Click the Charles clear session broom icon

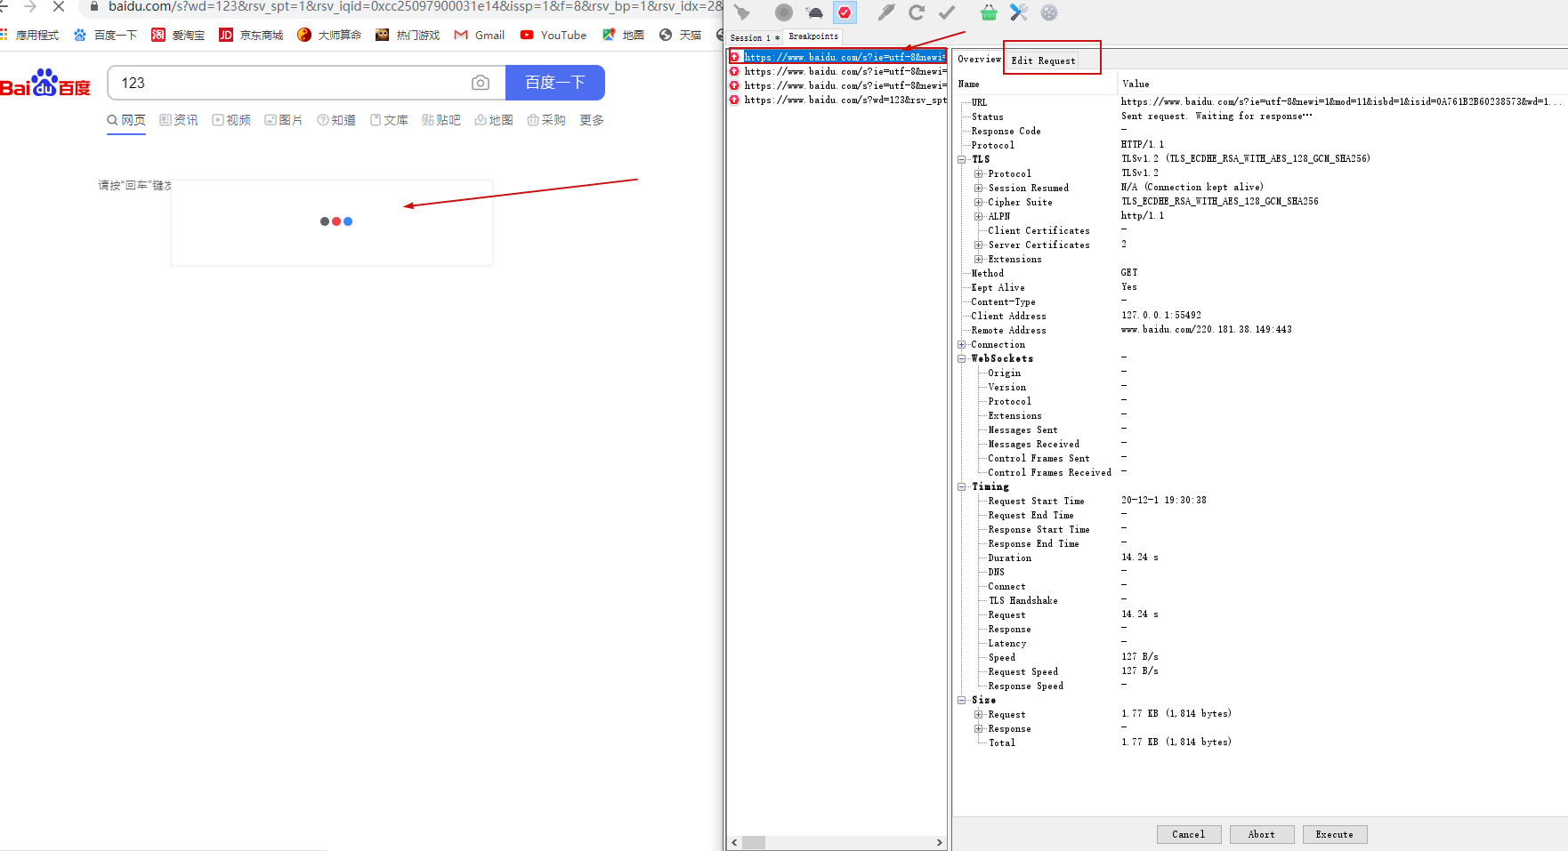(x=742, y=12)
